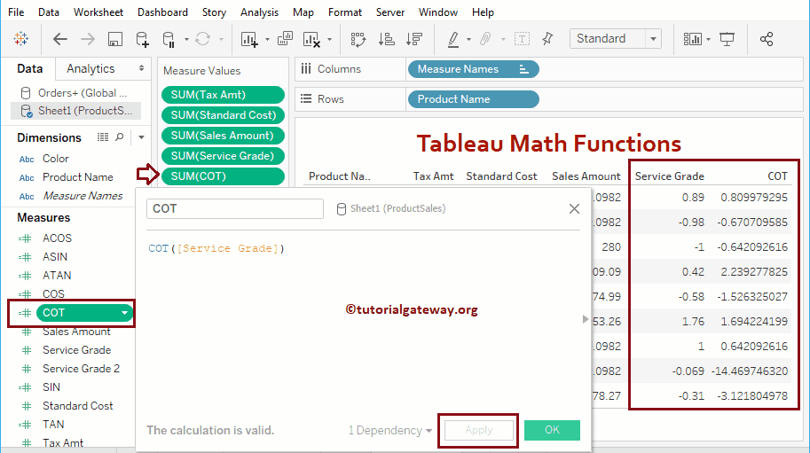
Task: Open the Standard fit dropdown
Action: (654, 39)
